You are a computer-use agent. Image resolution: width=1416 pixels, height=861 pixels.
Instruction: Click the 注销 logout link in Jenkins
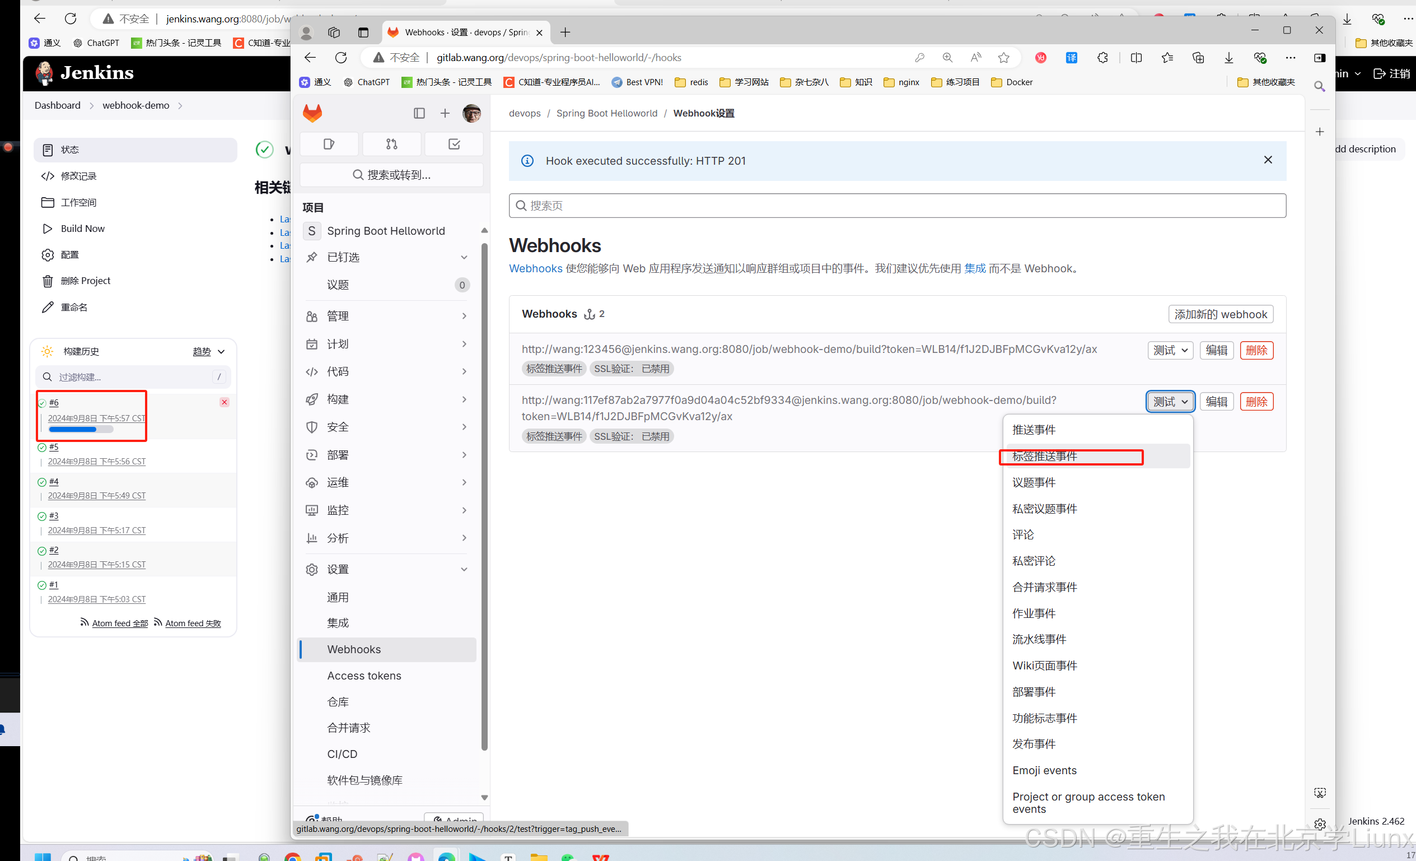click(x=1391, y=73)
